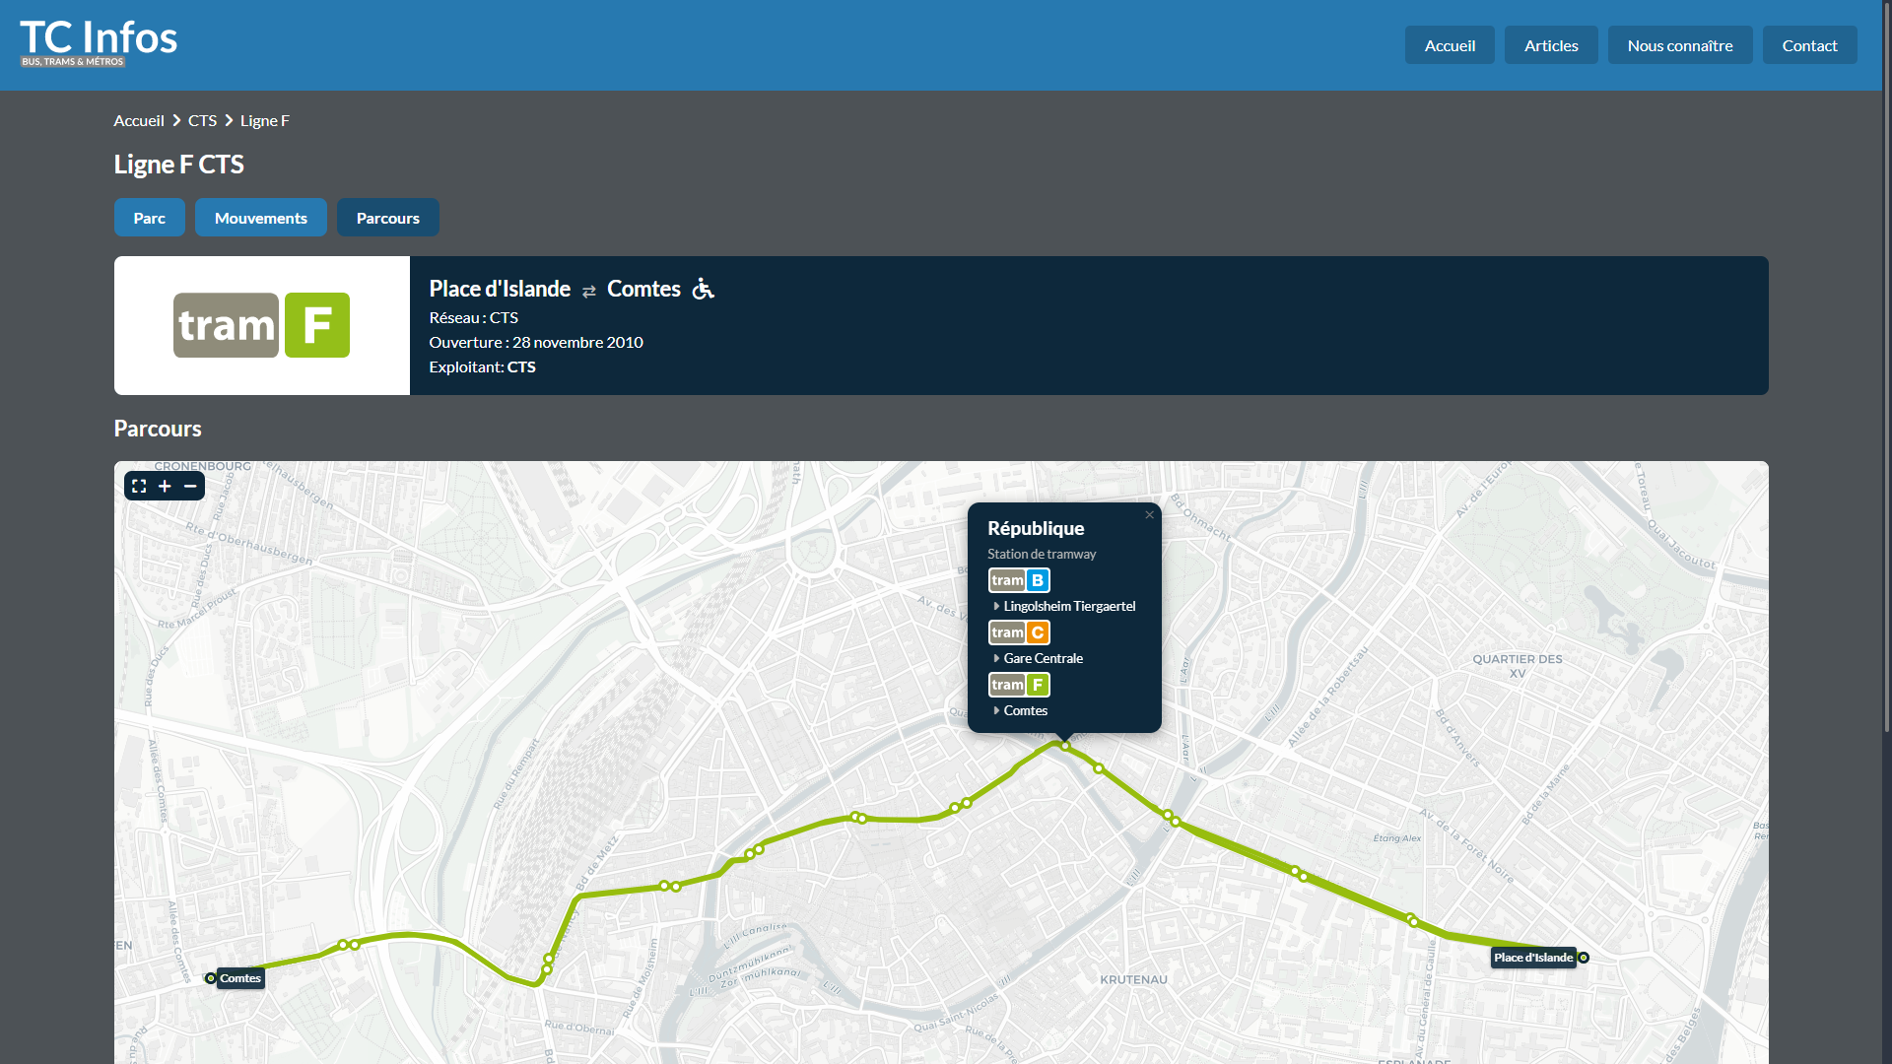
Task: Click the tram C line badge
Action: tap(1019, 632)
